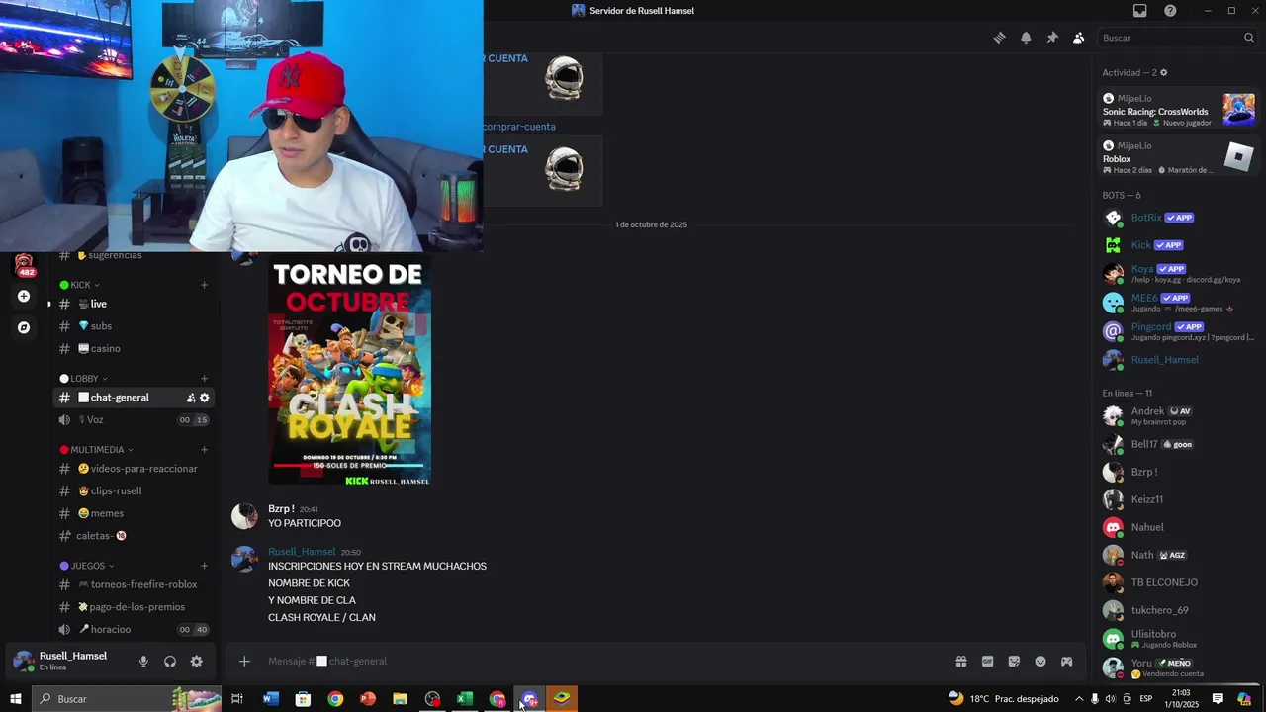This screenshot has width=1266, height=712.
Task: Click the Mensaje #chat-general input box
Action: (x=603, y=662)
